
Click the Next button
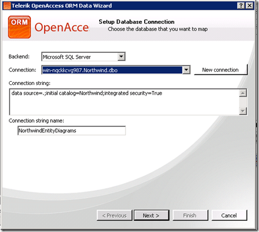(x=151, y=215)
